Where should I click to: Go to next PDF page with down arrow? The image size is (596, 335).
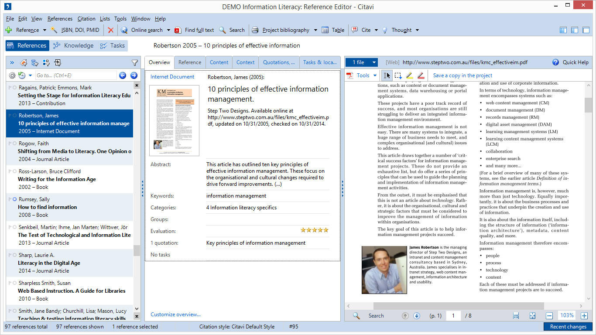click(x=416, y=316)
